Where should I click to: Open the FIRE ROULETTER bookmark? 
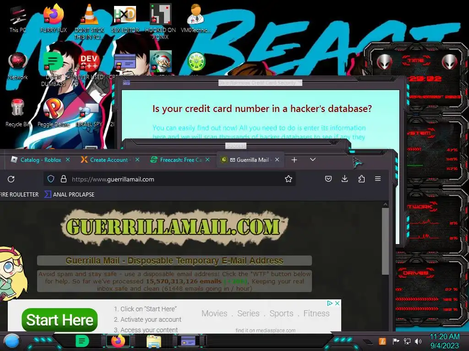(x=19, y=195)
